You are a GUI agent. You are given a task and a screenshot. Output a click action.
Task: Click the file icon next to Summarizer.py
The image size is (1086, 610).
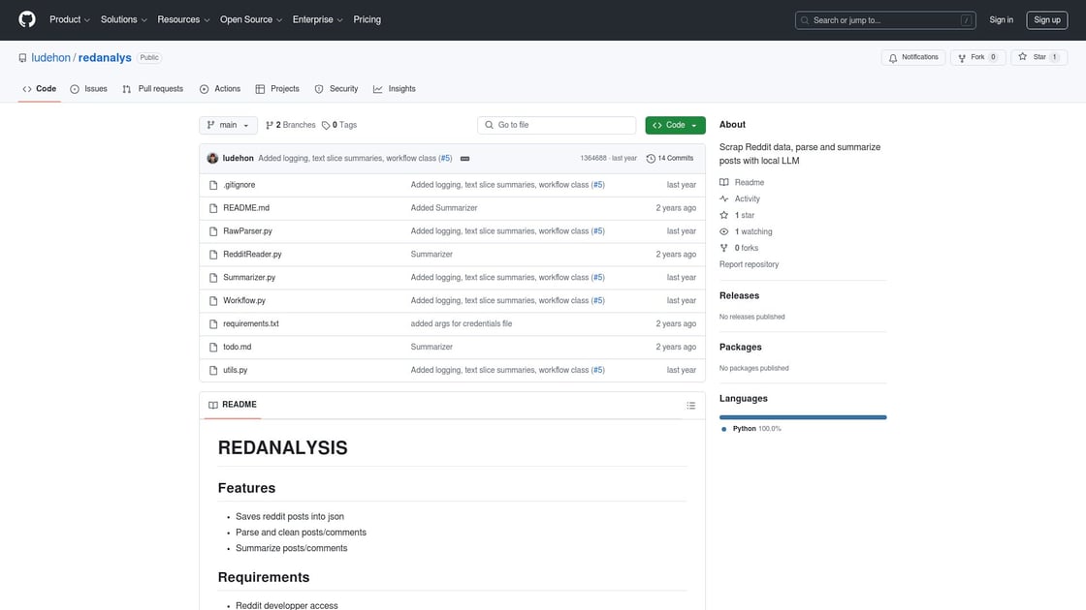click(x=213, y=278)
